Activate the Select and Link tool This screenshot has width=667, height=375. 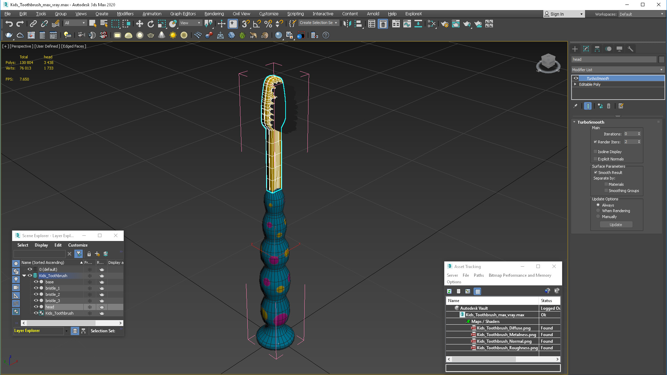[x=33, y=24]
